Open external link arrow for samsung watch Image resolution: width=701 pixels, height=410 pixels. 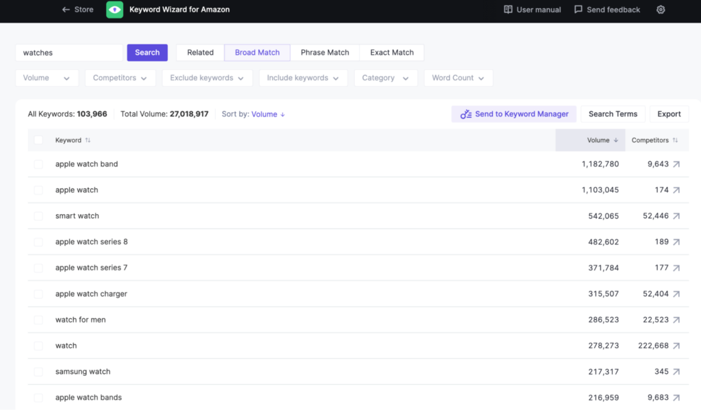pos(676,372)
